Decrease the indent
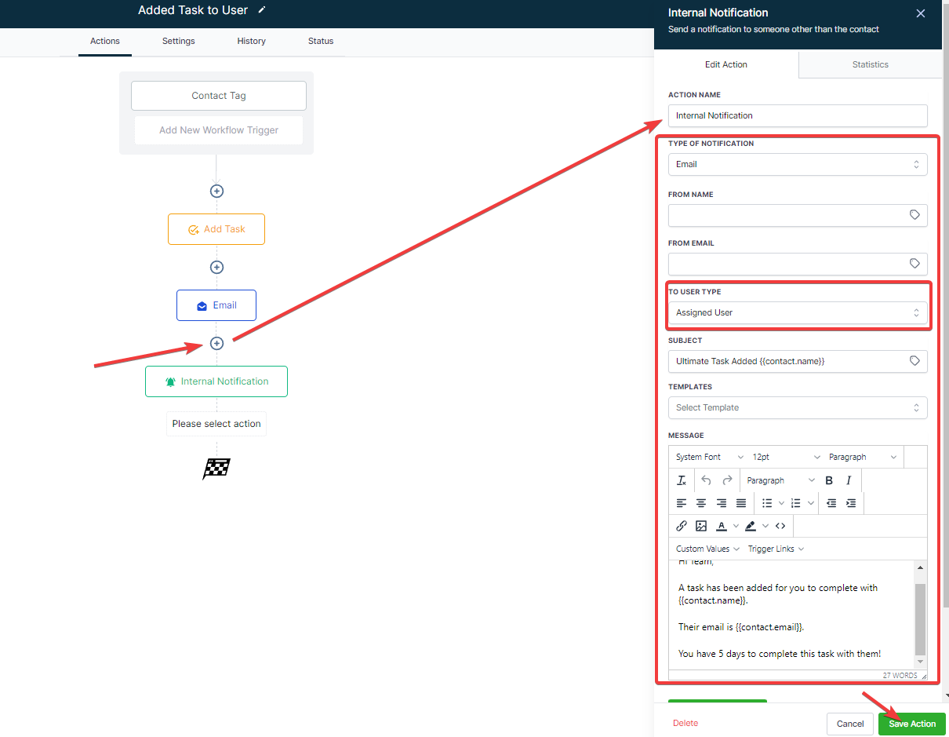 pos(831,503)
